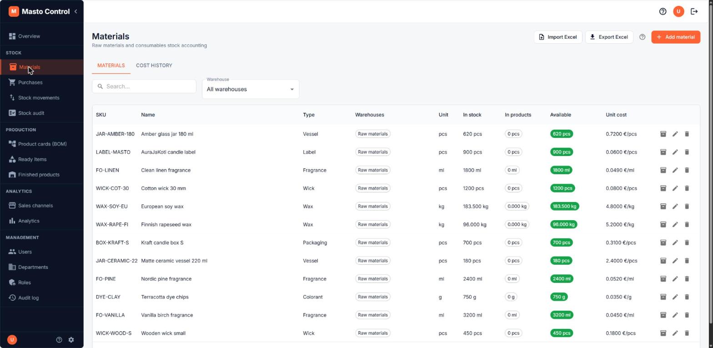
Task: Click the 620 pcs available badge
Action: pos(562,134)
